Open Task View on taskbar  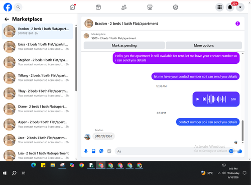tap(24, 173)
